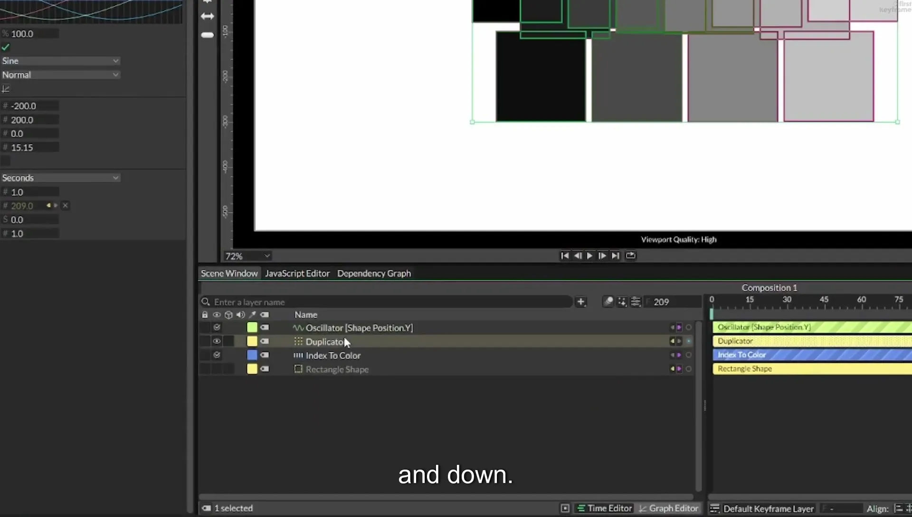Click the cube column header icon
Image resolution: width=912 pixels, height=517 pixels.
click(x=228, y=315)
